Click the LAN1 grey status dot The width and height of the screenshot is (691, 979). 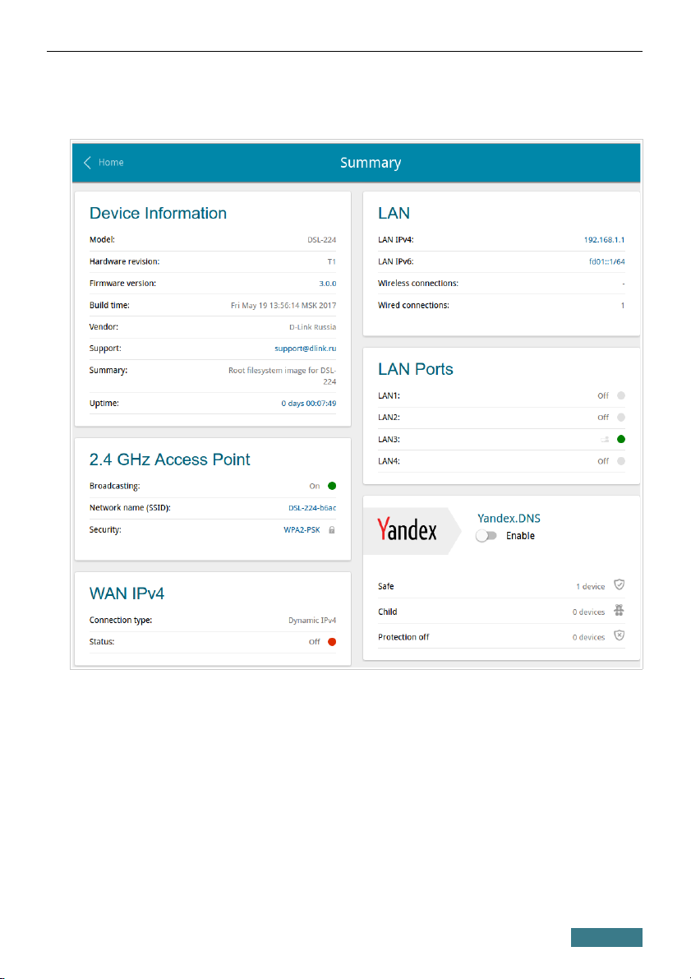(x=621, y=395)
